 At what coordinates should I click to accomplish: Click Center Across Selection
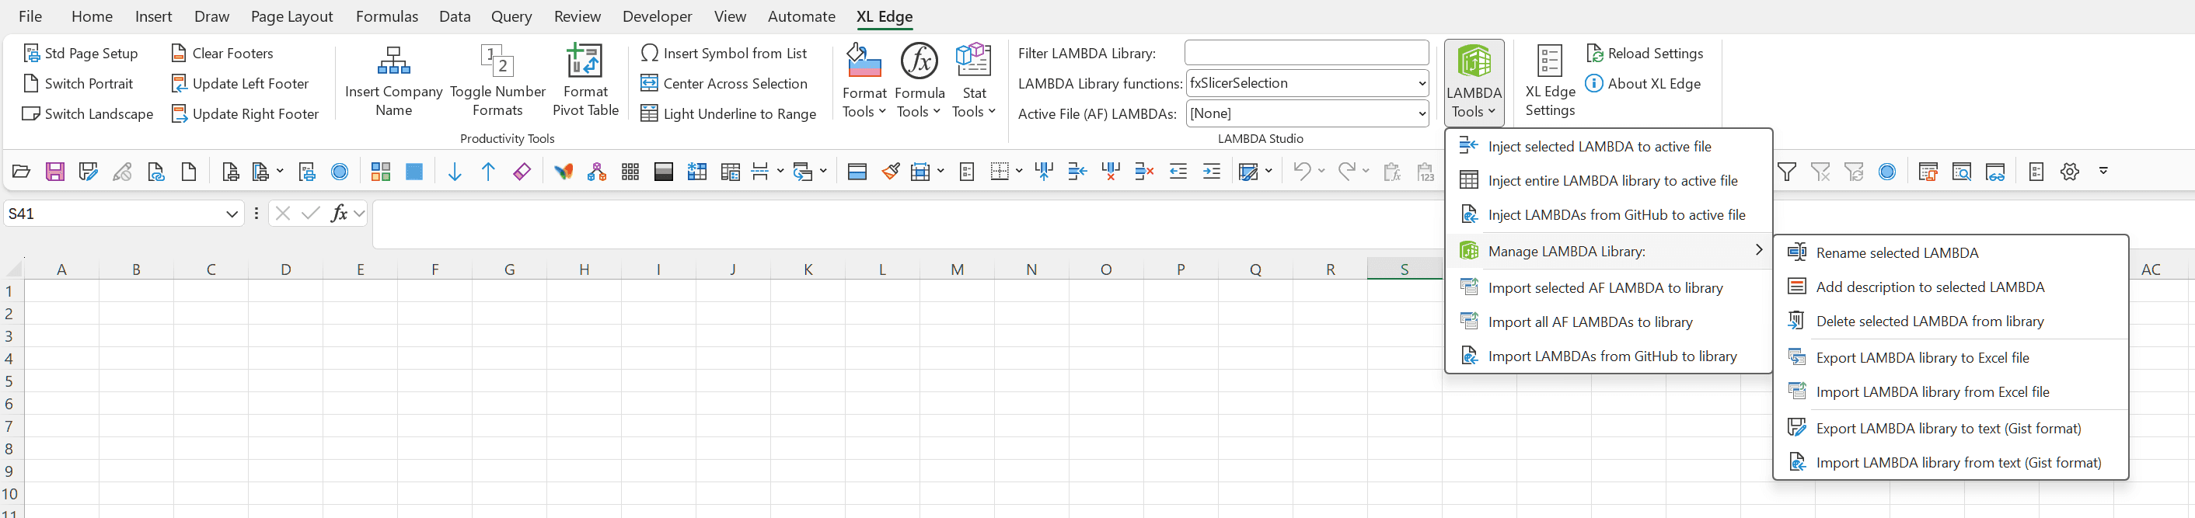(x=724, y=84)
